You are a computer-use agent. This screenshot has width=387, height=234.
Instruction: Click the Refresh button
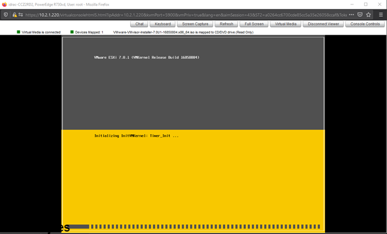[226, 24]
